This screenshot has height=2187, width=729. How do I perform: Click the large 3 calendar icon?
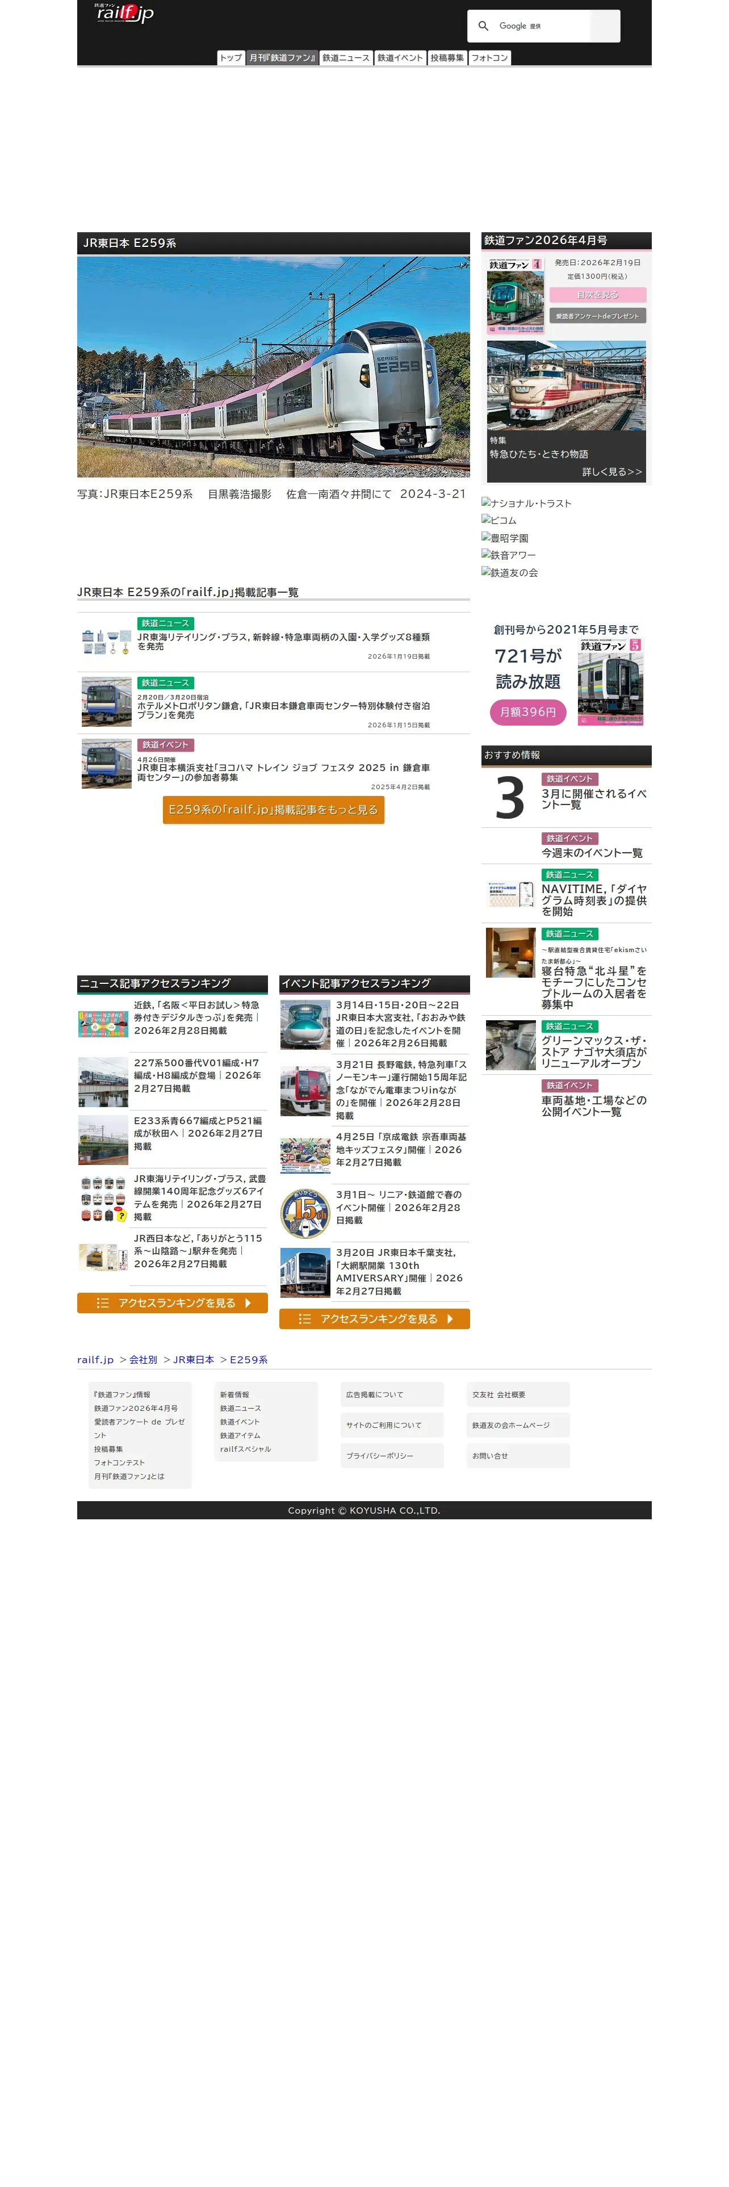510,798
